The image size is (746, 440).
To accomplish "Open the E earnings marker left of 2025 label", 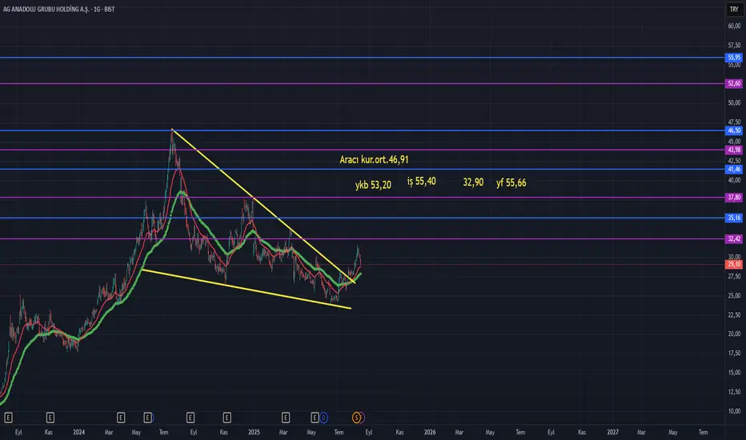I will (227, 418).
